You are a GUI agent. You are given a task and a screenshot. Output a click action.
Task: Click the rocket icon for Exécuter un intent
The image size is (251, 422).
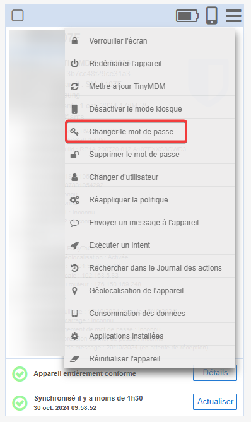(74, 245)
